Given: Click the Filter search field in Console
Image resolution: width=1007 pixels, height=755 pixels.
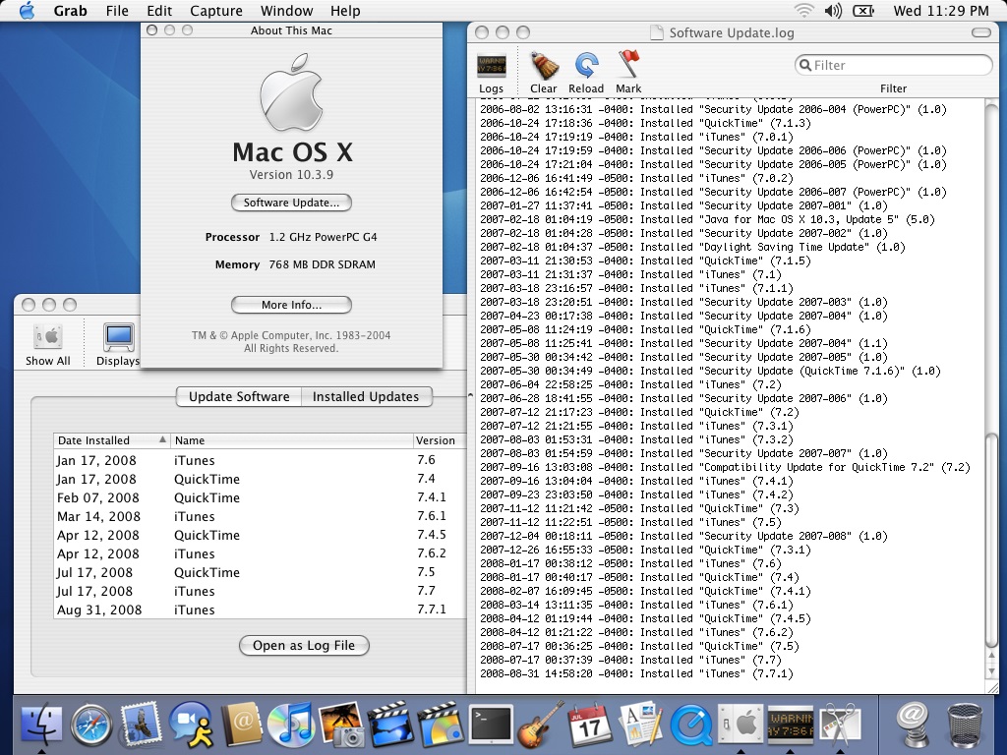Looking at the screenshot, I should click(893, 65).
